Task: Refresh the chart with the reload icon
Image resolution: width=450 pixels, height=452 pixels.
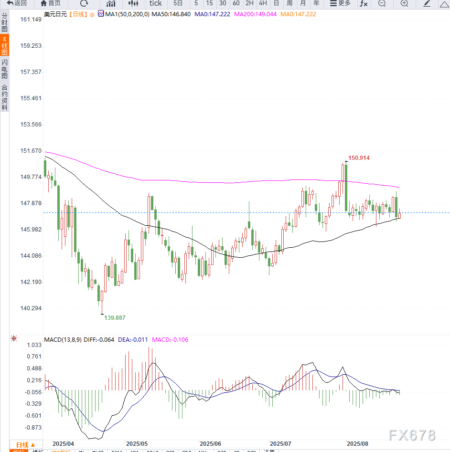Action: (84, 3)
